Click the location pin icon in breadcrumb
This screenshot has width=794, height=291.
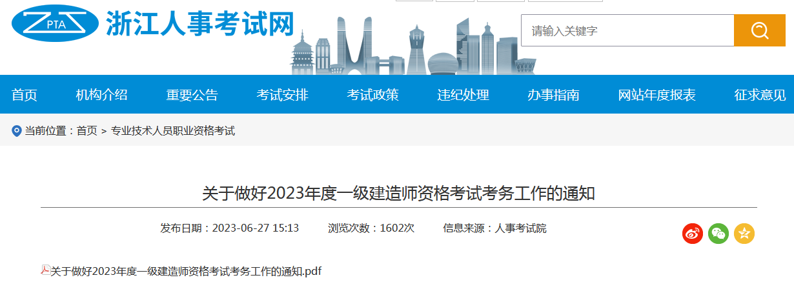pos(17,131)
